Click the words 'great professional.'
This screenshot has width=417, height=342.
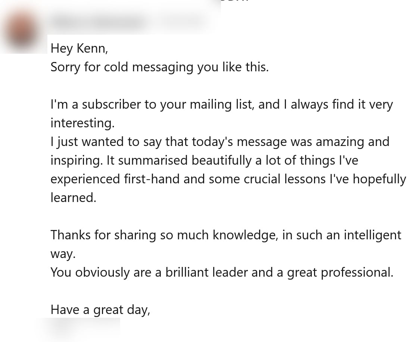tap(340, 273)
